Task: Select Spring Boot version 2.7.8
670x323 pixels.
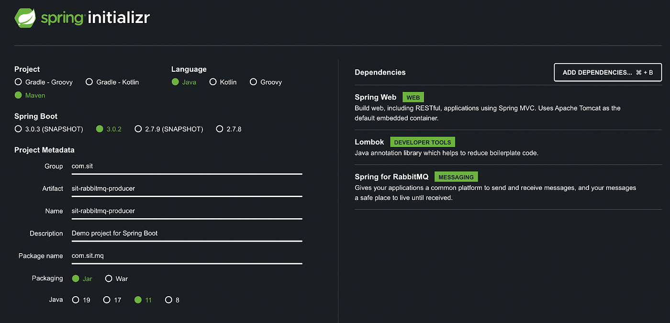Action: point(229,129)
